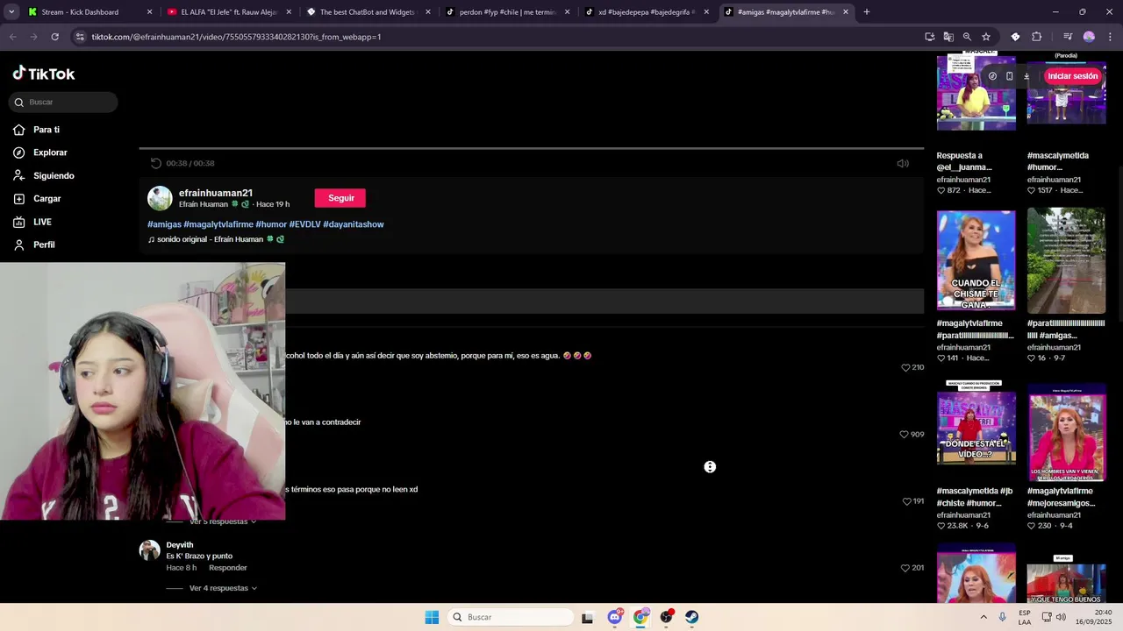Open the Deyvith commenter name
Image resolution: width=1123 pixels, height=631 pixels.
pyautogui.click(x=180, y=545)
